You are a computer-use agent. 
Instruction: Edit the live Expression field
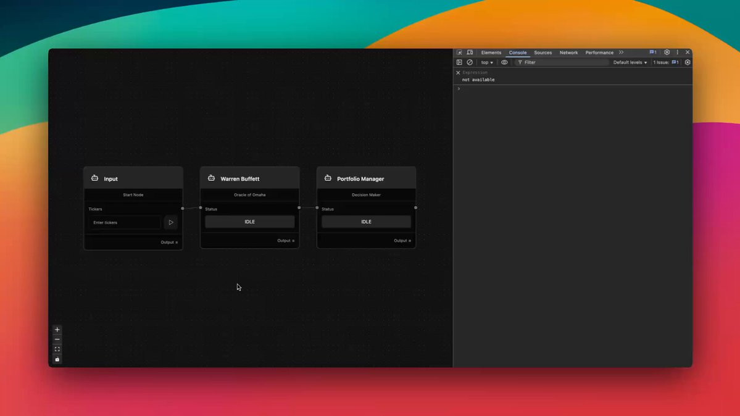coord(475,73)
